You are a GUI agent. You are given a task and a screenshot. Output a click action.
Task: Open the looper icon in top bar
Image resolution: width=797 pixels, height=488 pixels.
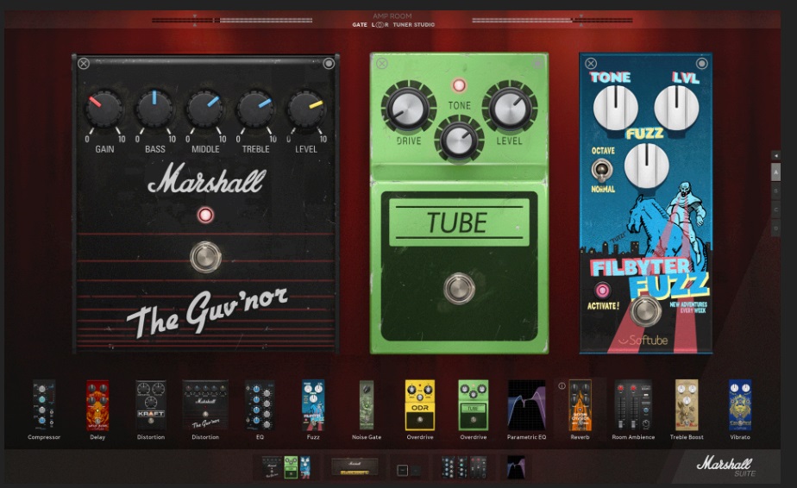[x=380, y=24]
